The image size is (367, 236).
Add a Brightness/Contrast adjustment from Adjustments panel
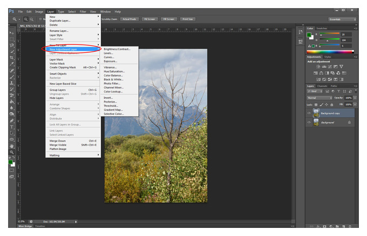[318, 67]
